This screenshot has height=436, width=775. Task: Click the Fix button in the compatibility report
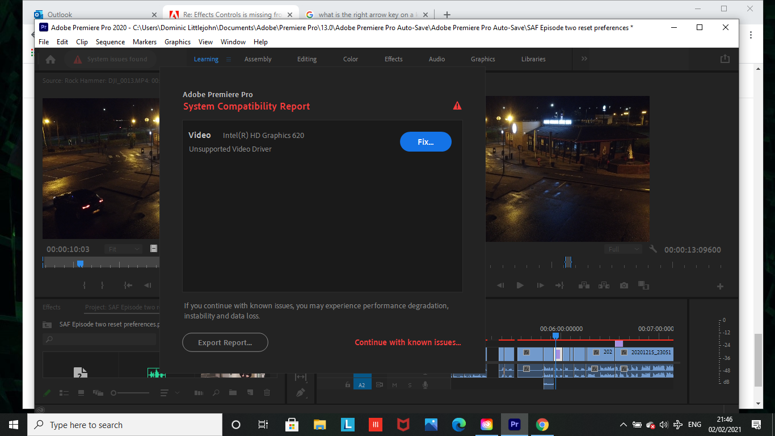[x=426, y=142]
